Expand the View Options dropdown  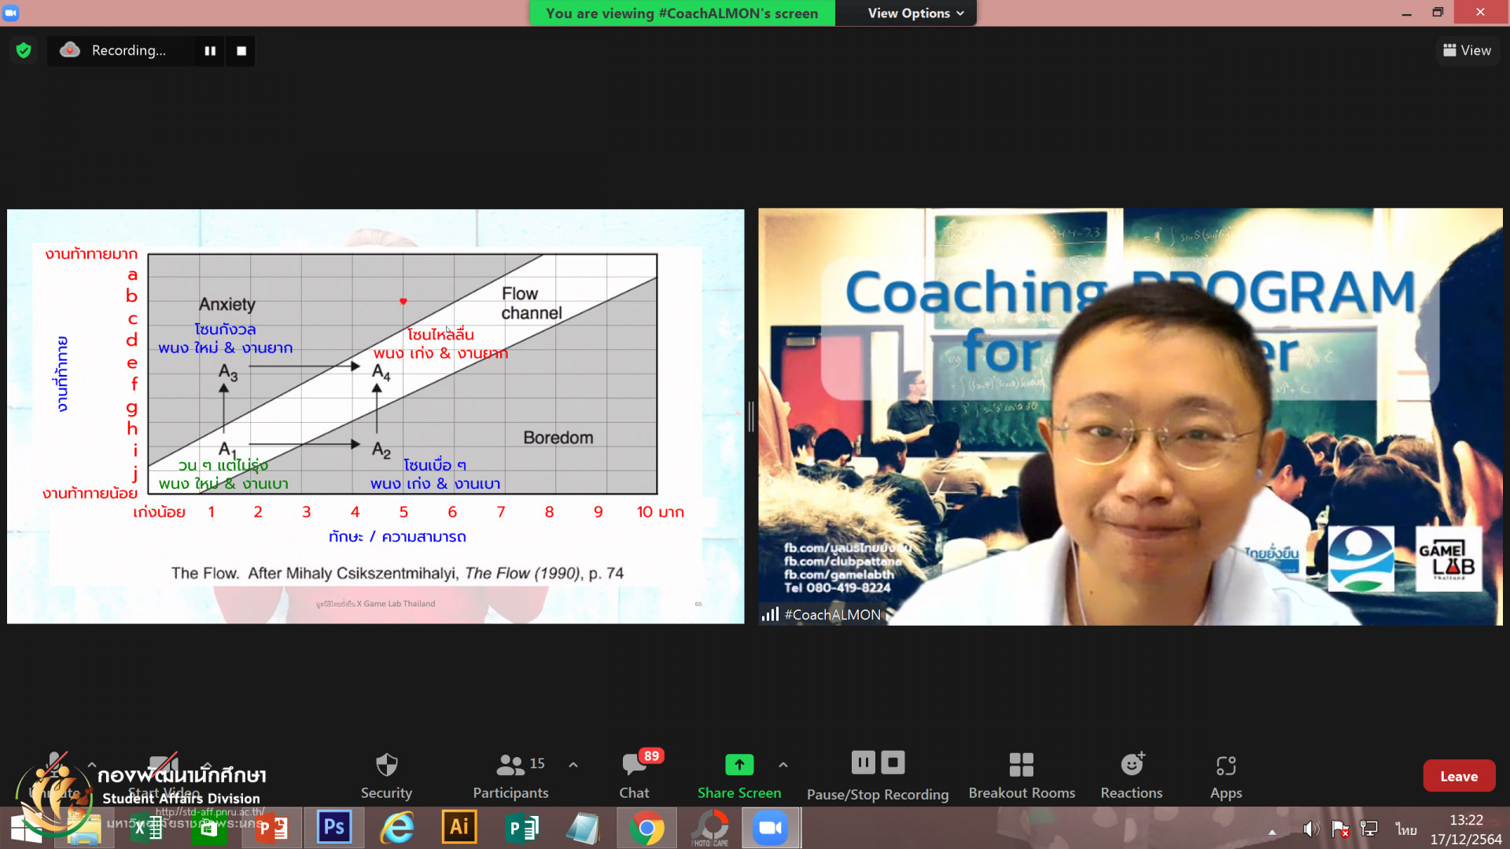915,13
